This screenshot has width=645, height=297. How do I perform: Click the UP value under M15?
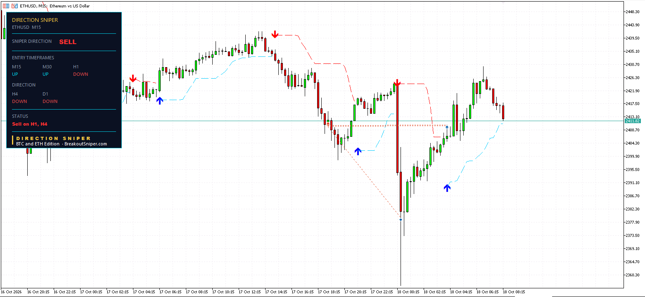(x=15, y=74)
